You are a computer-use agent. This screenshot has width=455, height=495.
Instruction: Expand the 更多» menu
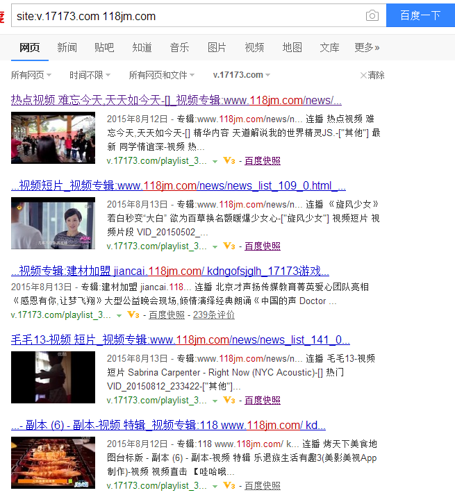pyautogui.click(x=367, y=48)
